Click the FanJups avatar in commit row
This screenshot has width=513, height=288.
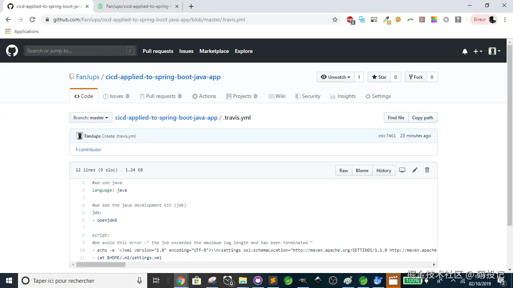(x=80, y=136)
